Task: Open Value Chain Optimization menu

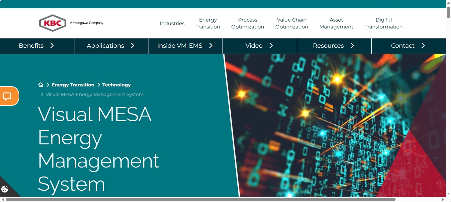Action: [292, 23]
